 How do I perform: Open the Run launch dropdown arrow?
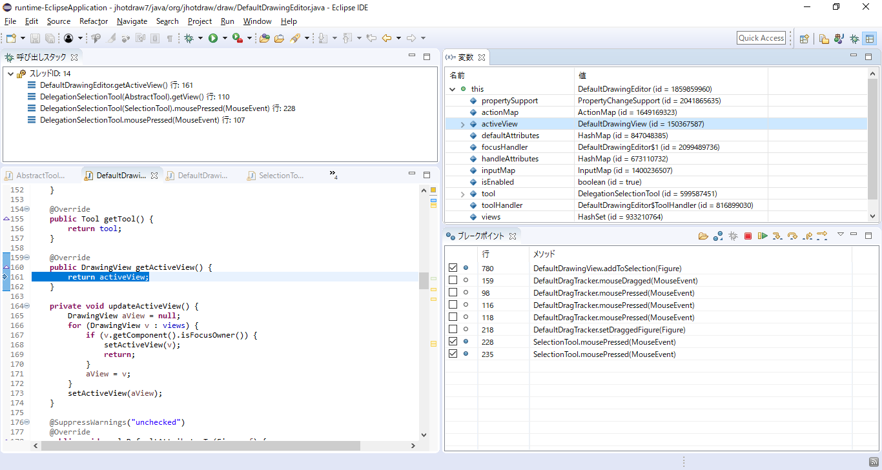click(225, 39)
